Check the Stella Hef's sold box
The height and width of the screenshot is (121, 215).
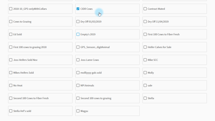pos(11,111)
